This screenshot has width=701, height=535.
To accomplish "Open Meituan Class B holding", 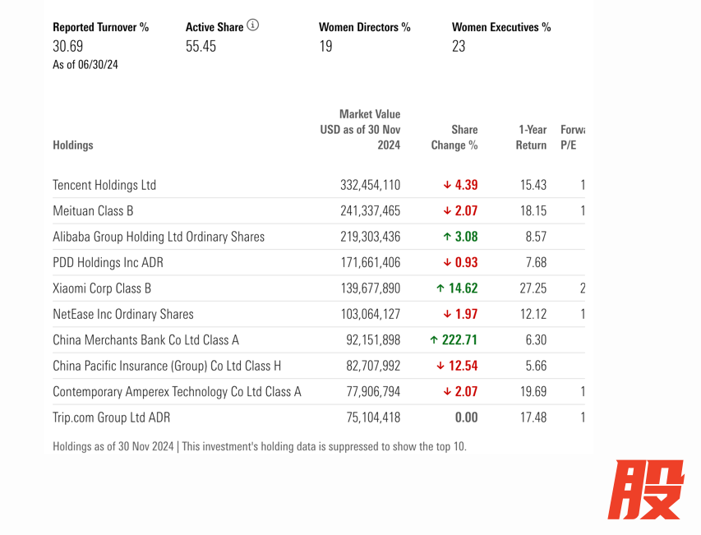I will click(x=93, y=211).
